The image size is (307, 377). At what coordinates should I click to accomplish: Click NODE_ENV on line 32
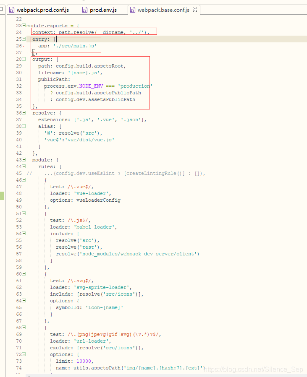(x=91, y=86)
